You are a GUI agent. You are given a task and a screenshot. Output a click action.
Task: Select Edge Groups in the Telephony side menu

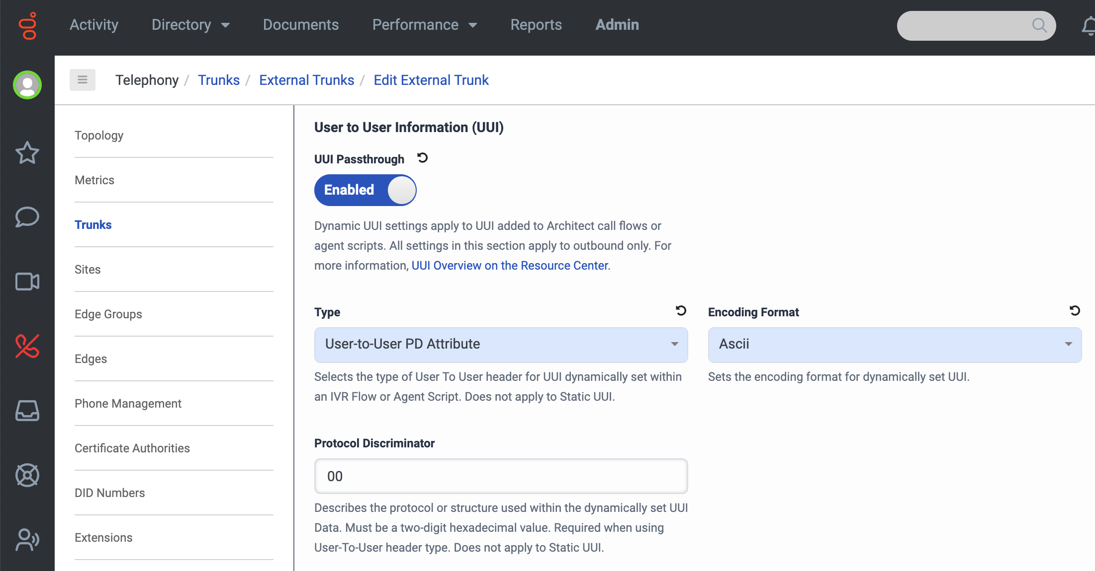108,314
